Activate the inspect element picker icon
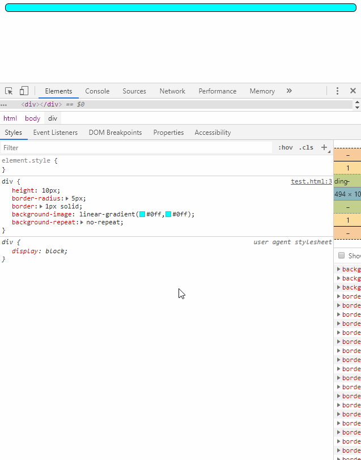 [x=9, y=91]
